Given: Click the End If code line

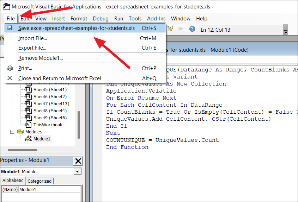Looking at the screenshot, I should [x=116, y=126].
